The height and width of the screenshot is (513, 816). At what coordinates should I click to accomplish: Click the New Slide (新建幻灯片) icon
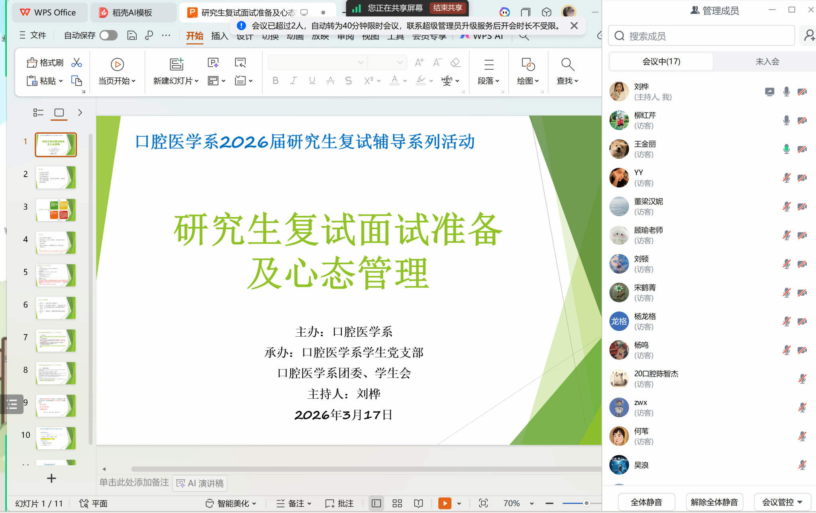point(177,64)
